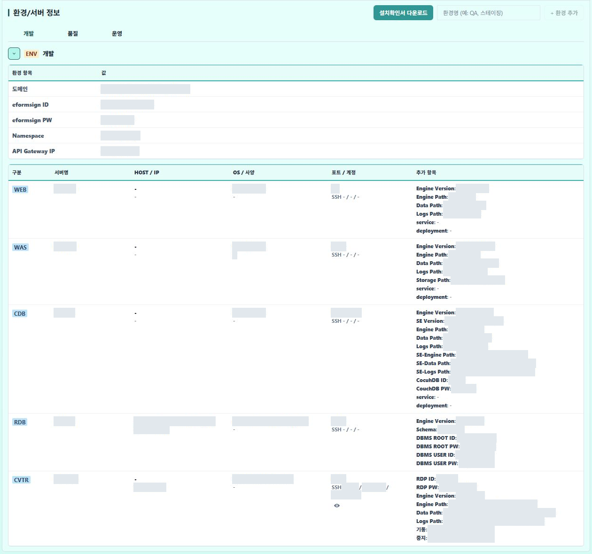The width and height of the screenshot is (592, 554).
Task: Click the + 환경 추가 button
Action: pyautogui.click(x=564, y=13)
